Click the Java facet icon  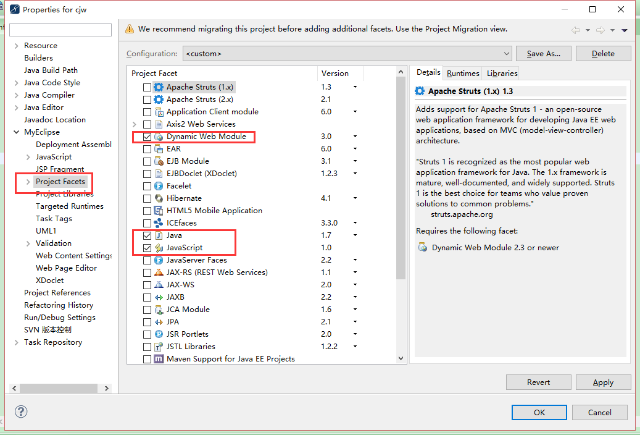point(159,235)
